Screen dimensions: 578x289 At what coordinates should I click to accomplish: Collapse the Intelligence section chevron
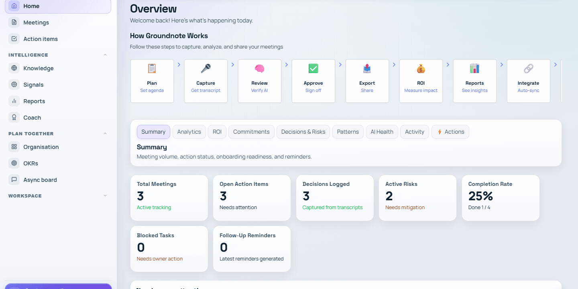point(106,55)
